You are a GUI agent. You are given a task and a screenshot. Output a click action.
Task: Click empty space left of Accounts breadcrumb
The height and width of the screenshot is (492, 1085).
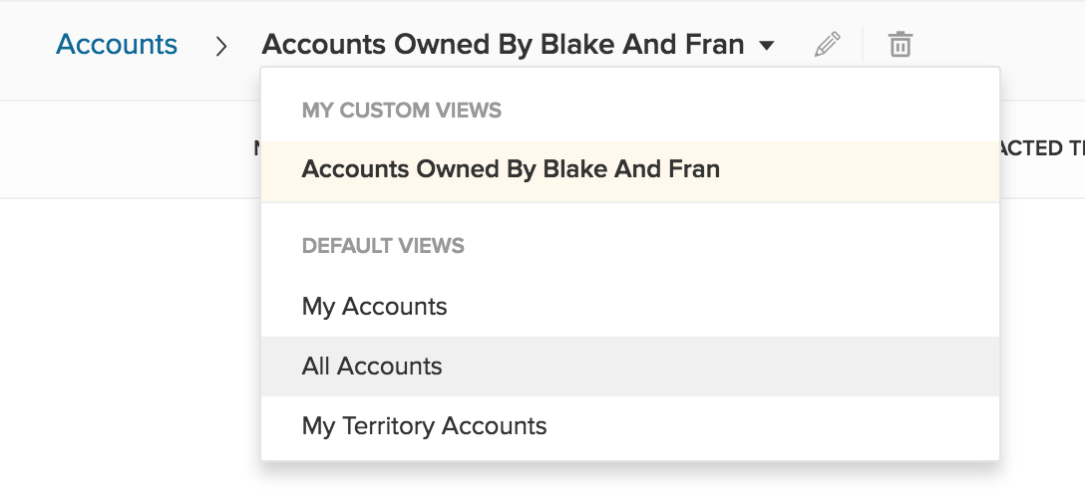point(28,45)
